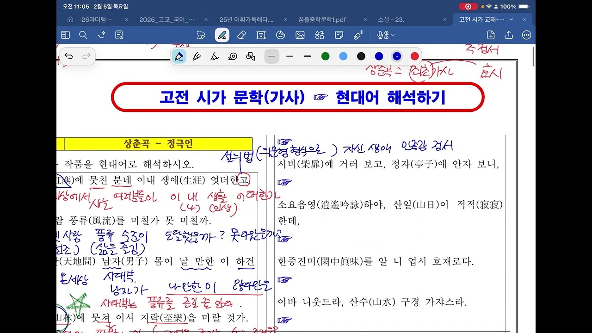The height and width of the screenshot is (333, 592).
Task: Pick the red pen color
Action: coord(415,56)
